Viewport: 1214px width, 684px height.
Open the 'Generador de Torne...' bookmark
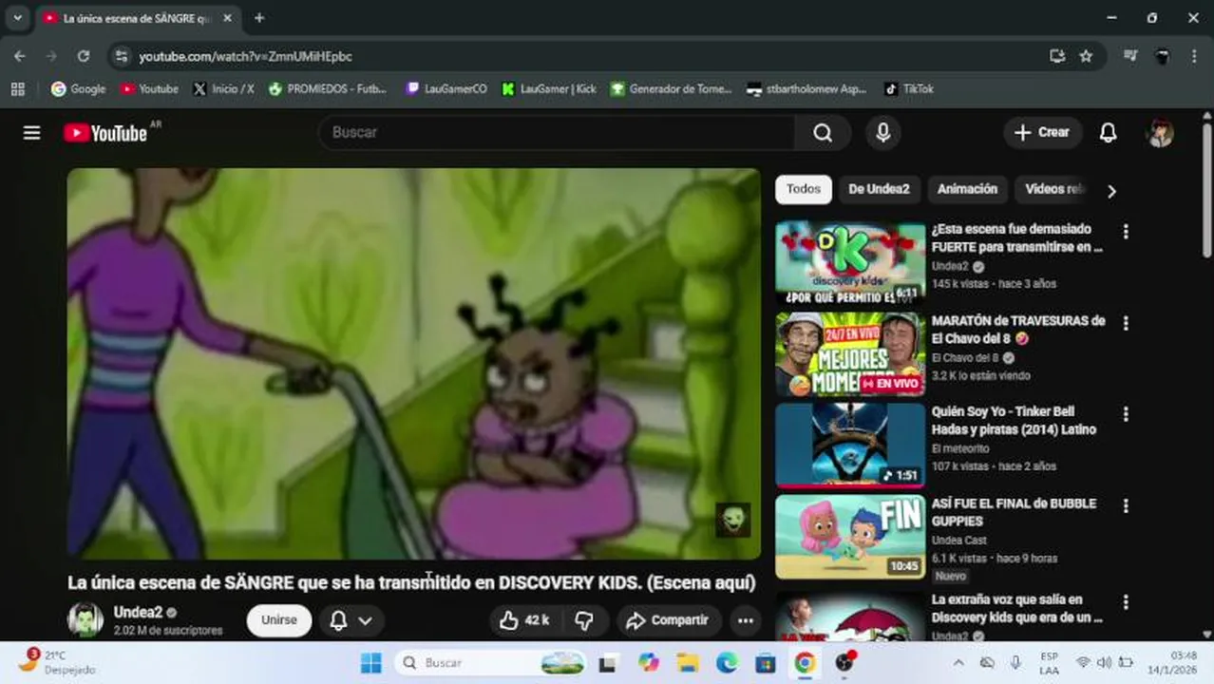pyautogui.click(x=671, y=88)
